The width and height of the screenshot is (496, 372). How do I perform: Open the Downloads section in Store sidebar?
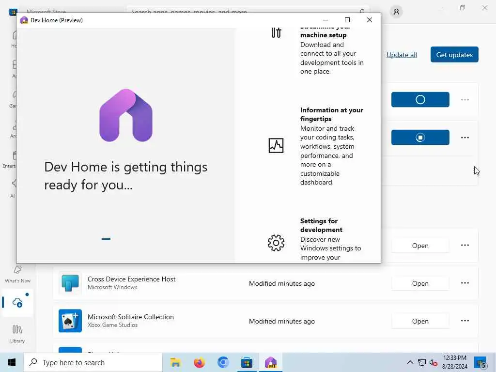17,303
